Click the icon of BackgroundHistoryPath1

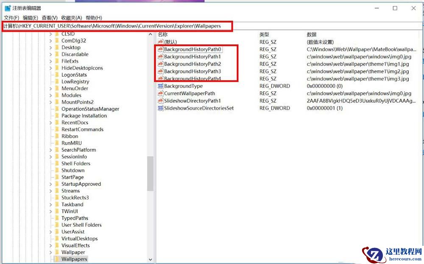coord(160,56)
